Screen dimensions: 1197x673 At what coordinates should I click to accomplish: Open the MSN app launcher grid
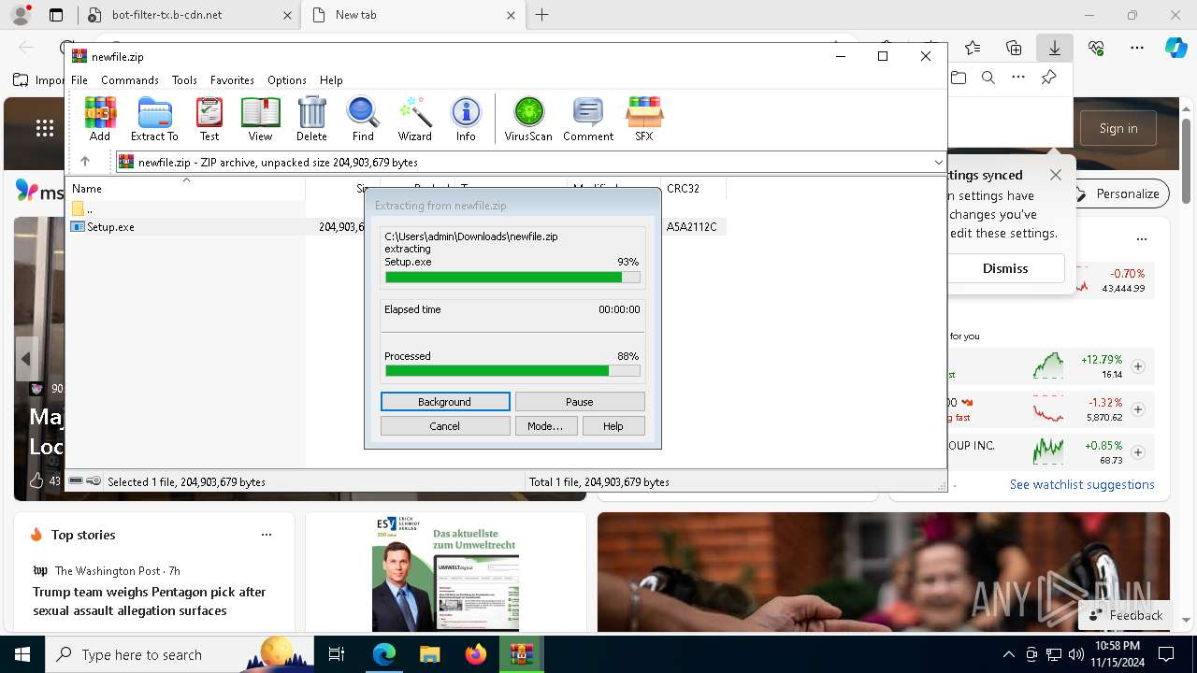(x=44, y=128)
